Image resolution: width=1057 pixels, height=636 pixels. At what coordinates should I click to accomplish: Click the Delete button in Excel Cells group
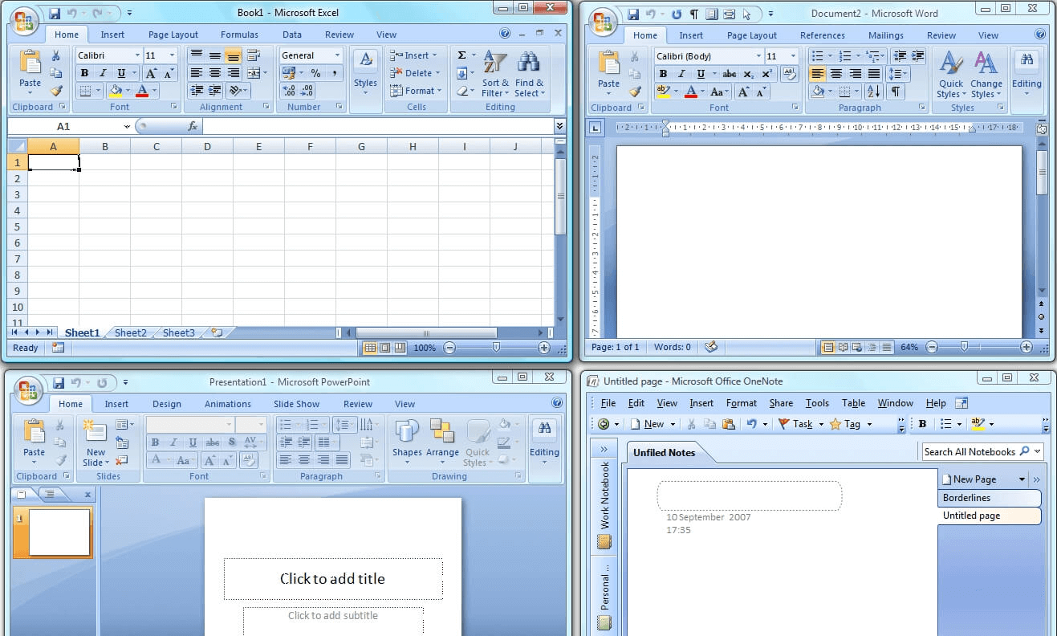[x=415, y=73]
